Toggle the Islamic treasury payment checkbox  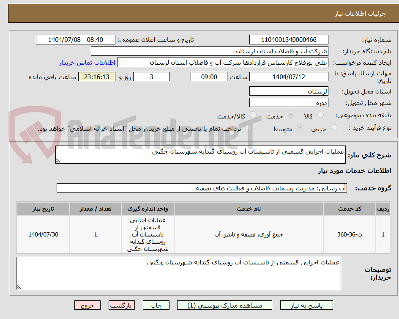[x=249, y=127]
